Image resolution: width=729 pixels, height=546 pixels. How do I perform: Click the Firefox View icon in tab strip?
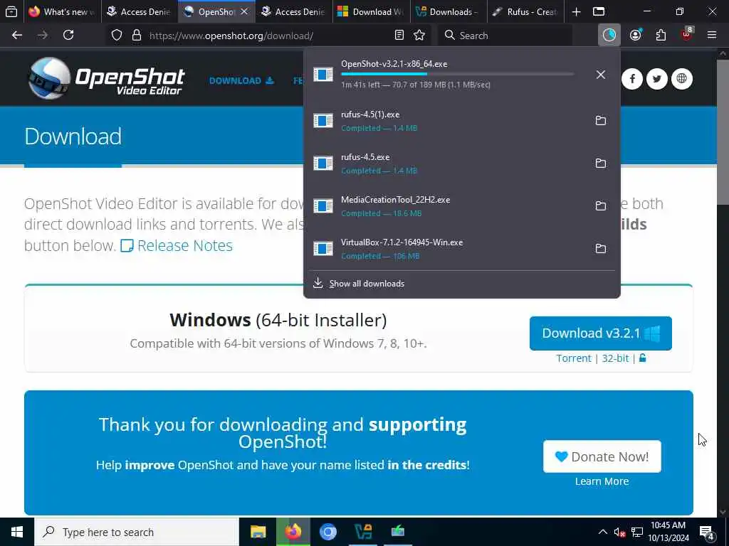click(11, 11)
